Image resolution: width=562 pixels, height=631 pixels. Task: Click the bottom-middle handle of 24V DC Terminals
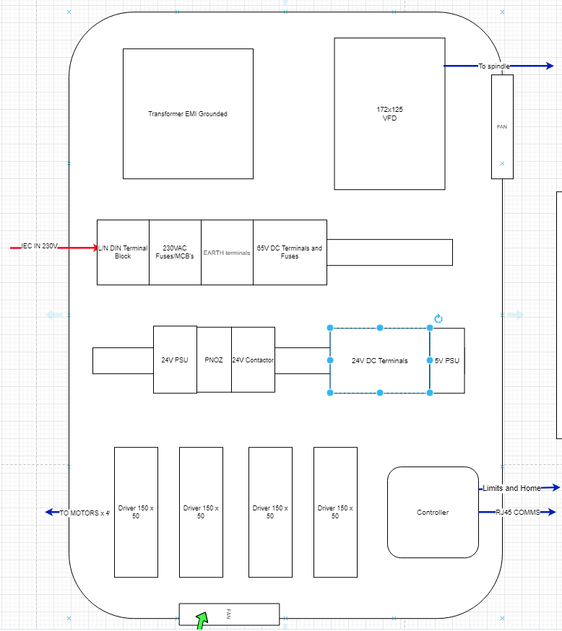point(380,393)
